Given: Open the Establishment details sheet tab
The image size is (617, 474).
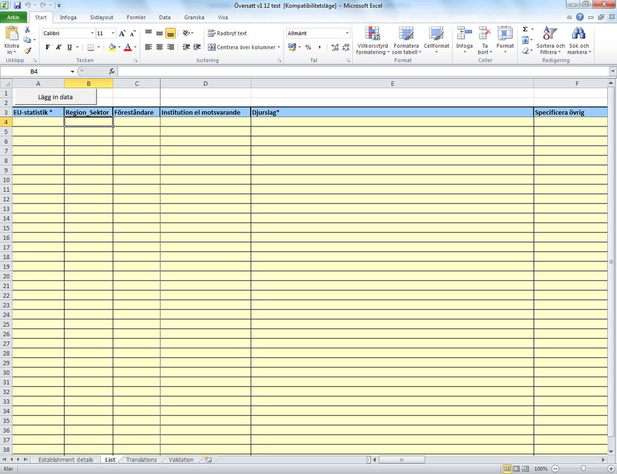Looking at the screenshot, I should [66, 460].
